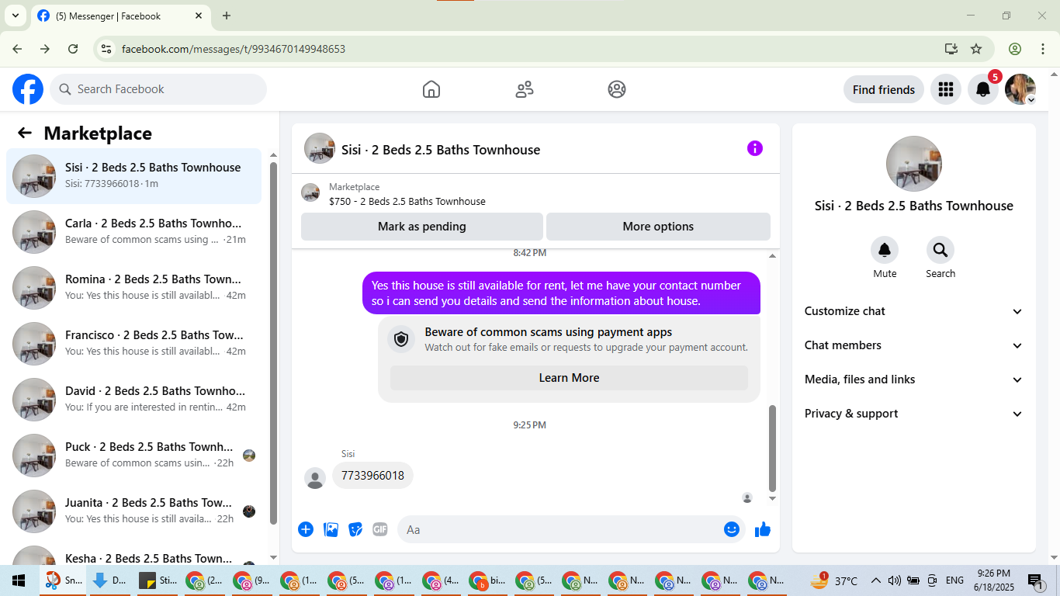Screen dimensions: 1060x596
Task: Bookmark this tab with the star icon
Action: click(x=976, y=49)
